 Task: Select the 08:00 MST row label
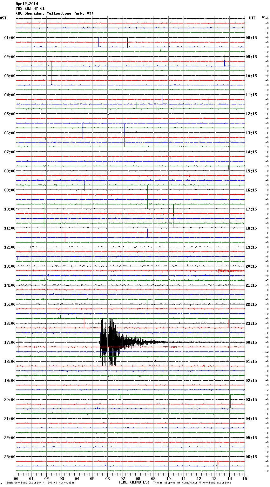click(x=10, y=171)
